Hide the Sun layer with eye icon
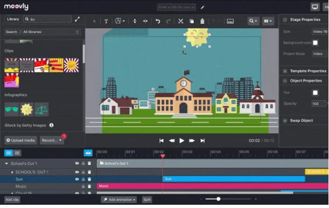This screenshot has height=208, width=329. [77, 179]
